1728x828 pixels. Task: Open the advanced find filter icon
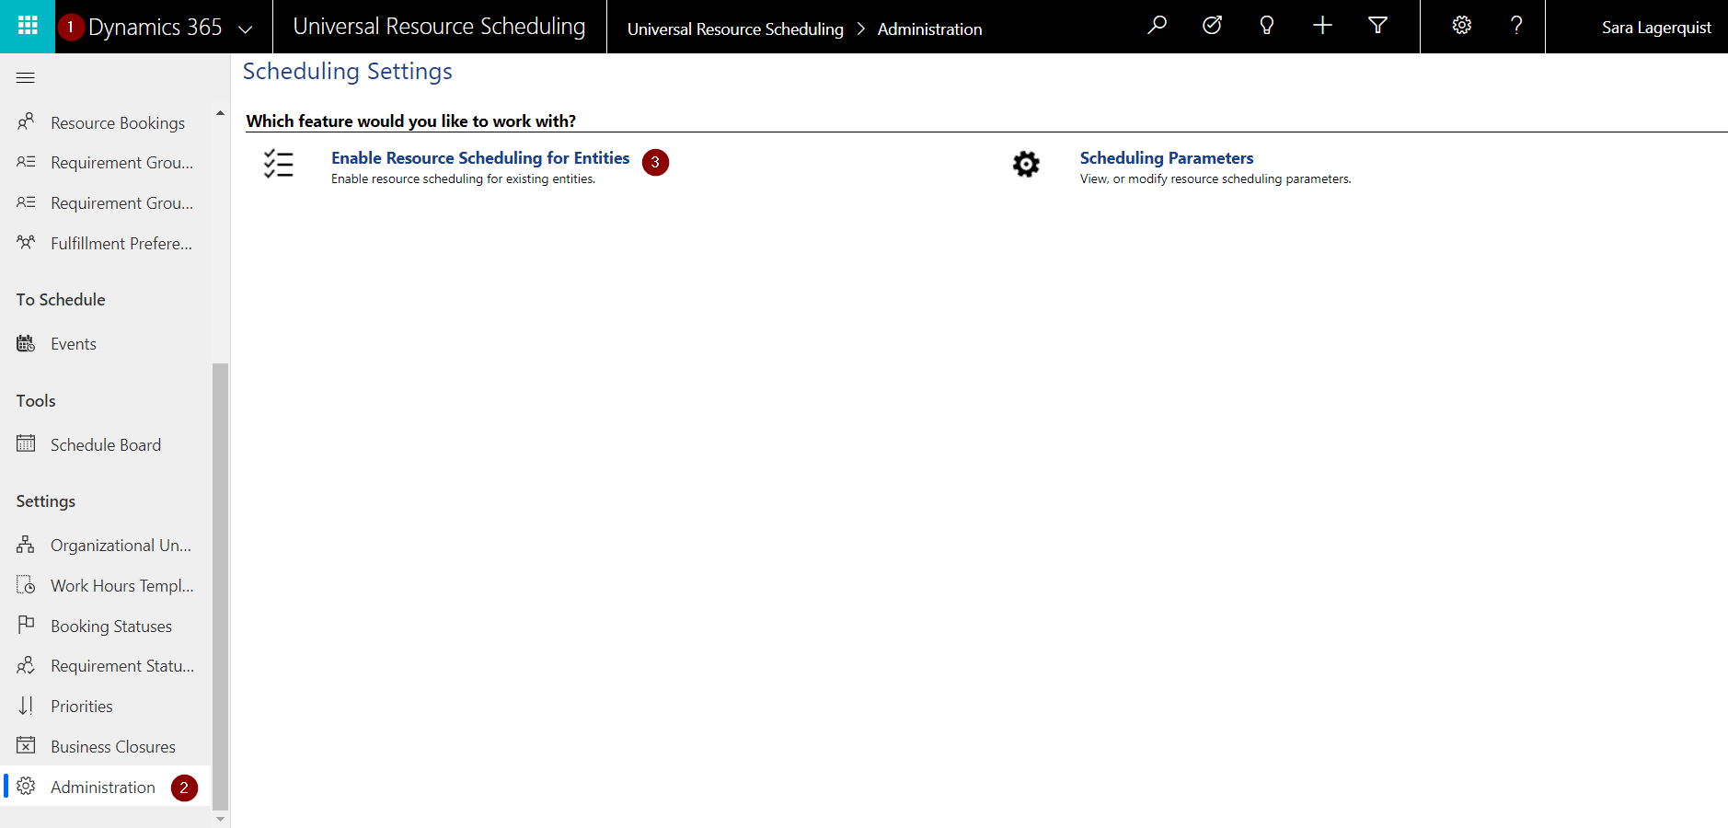1377,26
